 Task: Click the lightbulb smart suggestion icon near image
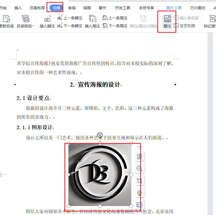click(139, 193)
